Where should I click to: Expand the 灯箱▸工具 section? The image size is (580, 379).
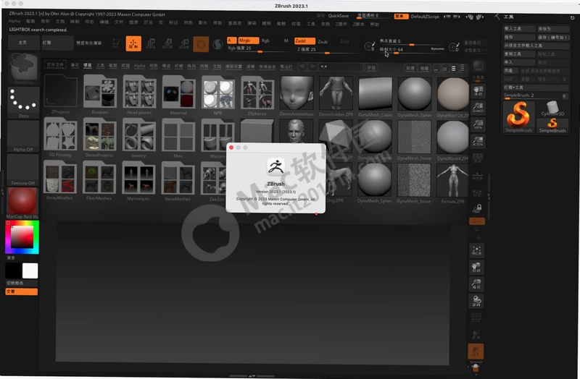(536, 88)
